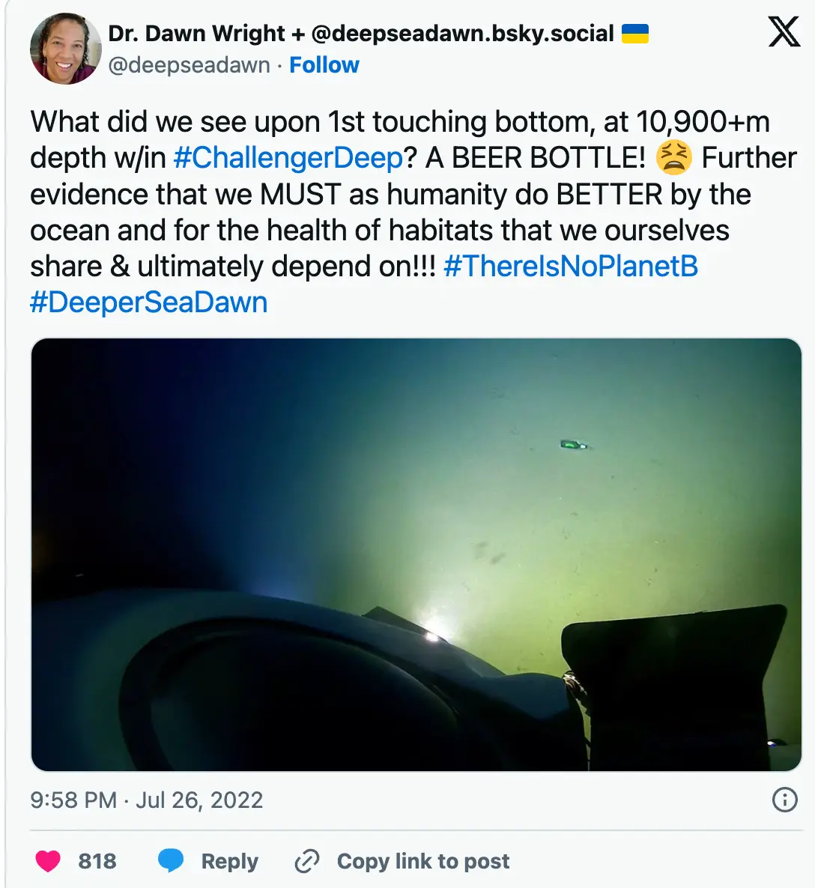815x888 pixels.
Task: Toggle follow for @deepseadawn
Action: pyautogui.click(x=324, y=65)
